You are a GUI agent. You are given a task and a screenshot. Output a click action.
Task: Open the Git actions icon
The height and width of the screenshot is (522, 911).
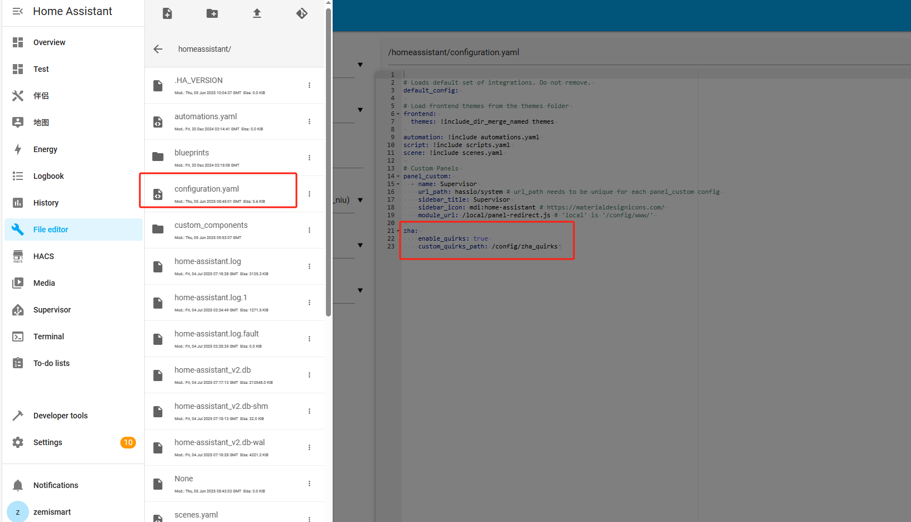click(x=301, y=13)
